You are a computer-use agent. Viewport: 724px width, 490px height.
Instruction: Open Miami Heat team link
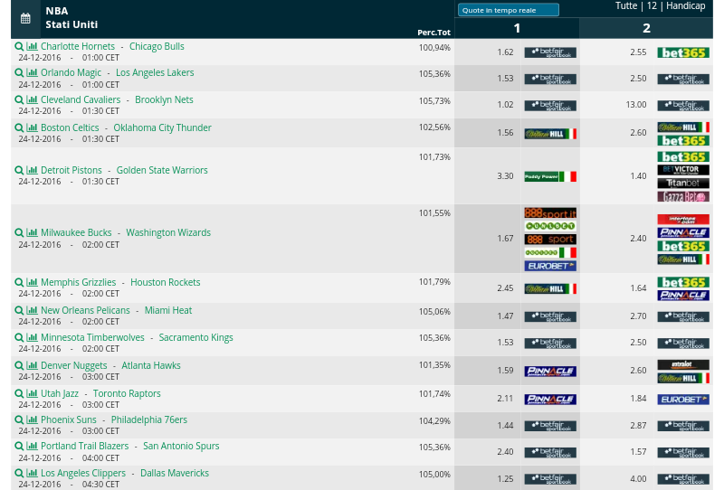tap(168, 310)
